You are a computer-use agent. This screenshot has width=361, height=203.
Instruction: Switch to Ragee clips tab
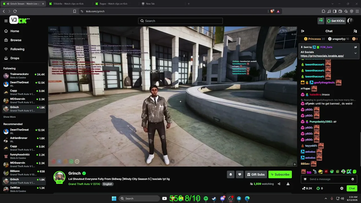[x=114, y=4]
